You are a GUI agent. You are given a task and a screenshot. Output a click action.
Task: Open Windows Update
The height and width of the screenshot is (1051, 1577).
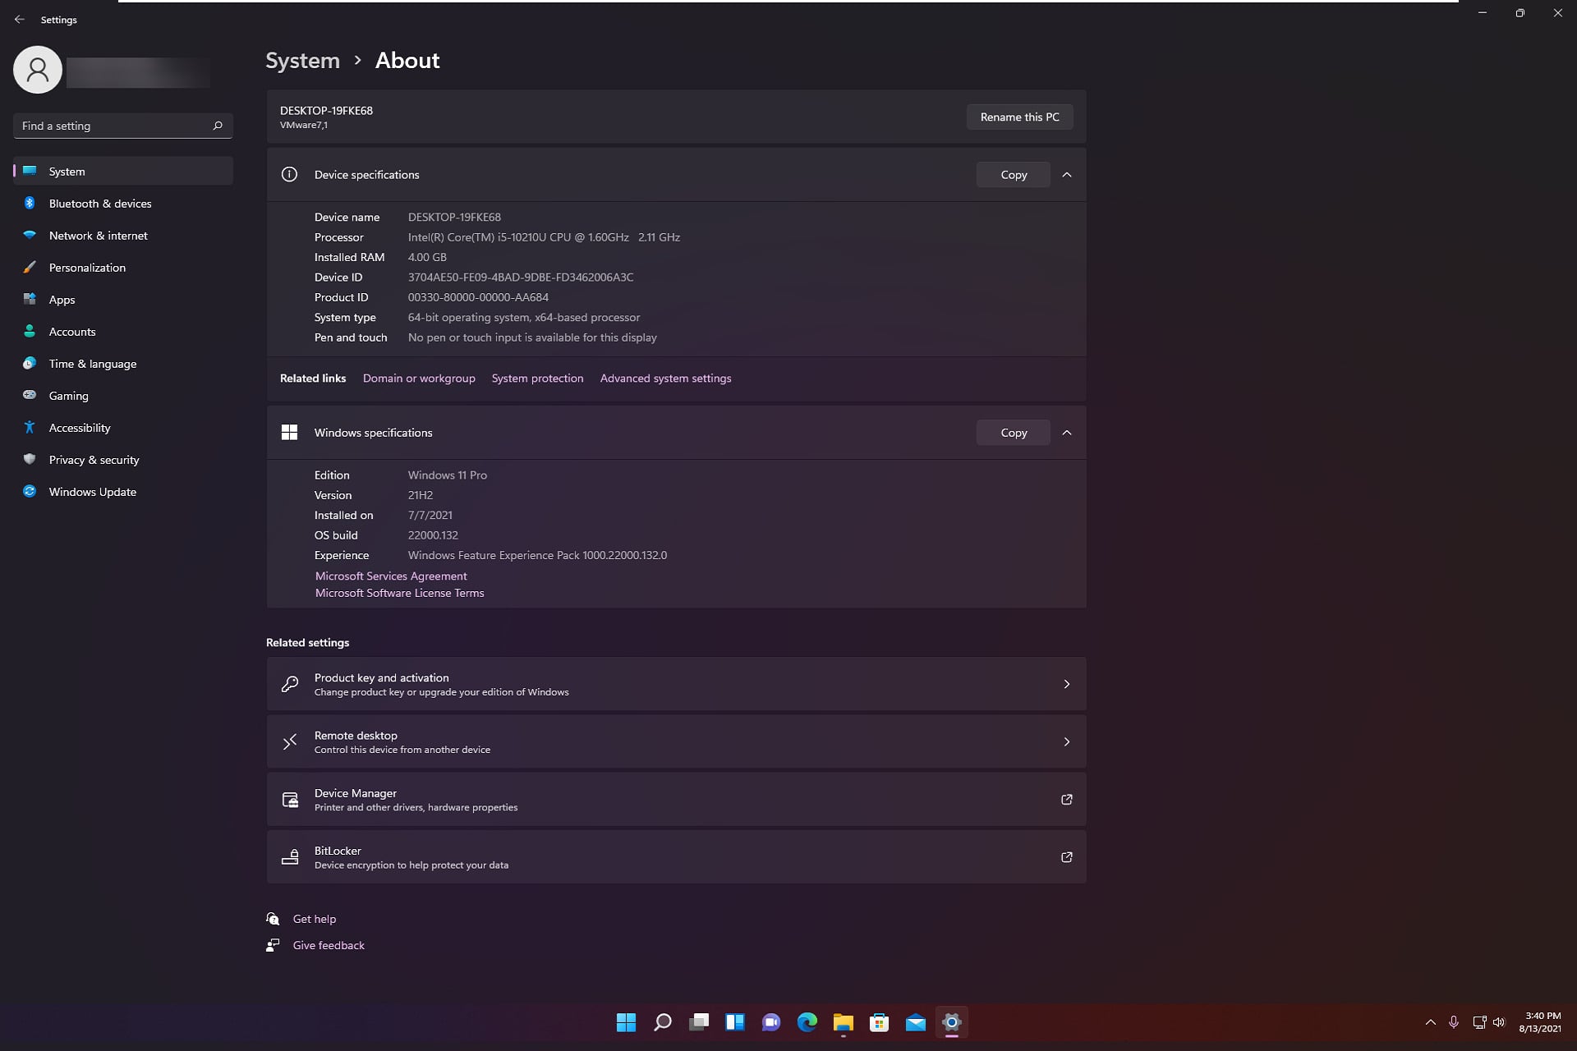tap(92, 491)
